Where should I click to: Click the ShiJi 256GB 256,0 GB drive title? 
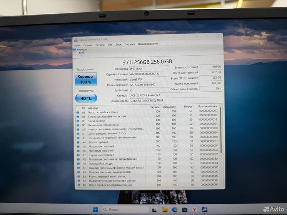pyautogui.click(x=147, y=62)
